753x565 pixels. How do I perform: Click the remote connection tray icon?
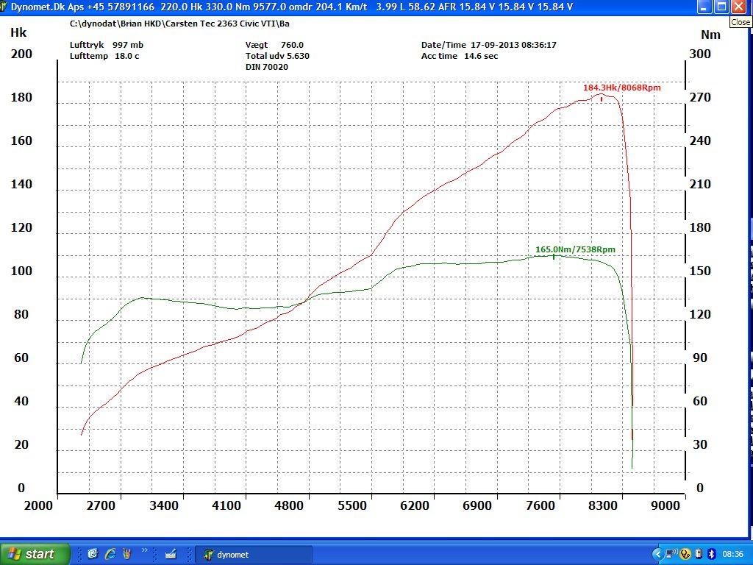click(x=671, y=554)
